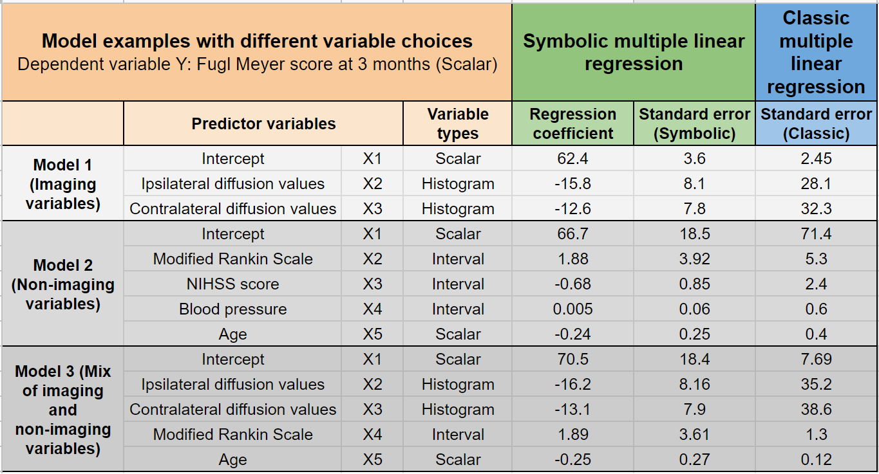Select the cell containing value 0.005
The height and width of the screenshot is (474, 879).
572,309
